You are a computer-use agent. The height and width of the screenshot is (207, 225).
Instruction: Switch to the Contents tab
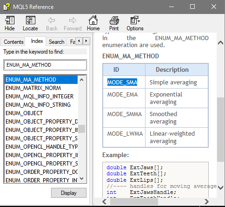(x=13, y=42)
